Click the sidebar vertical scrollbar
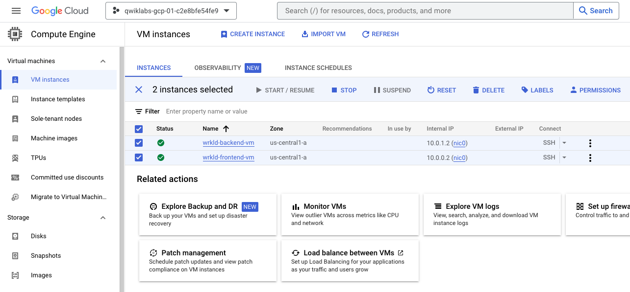Viewport: 630px width, 292px height. (x=122, y=169)
